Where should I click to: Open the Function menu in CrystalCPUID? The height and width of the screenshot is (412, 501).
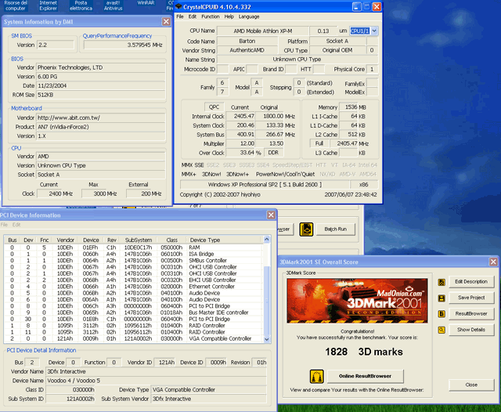[x=211, y=16]
